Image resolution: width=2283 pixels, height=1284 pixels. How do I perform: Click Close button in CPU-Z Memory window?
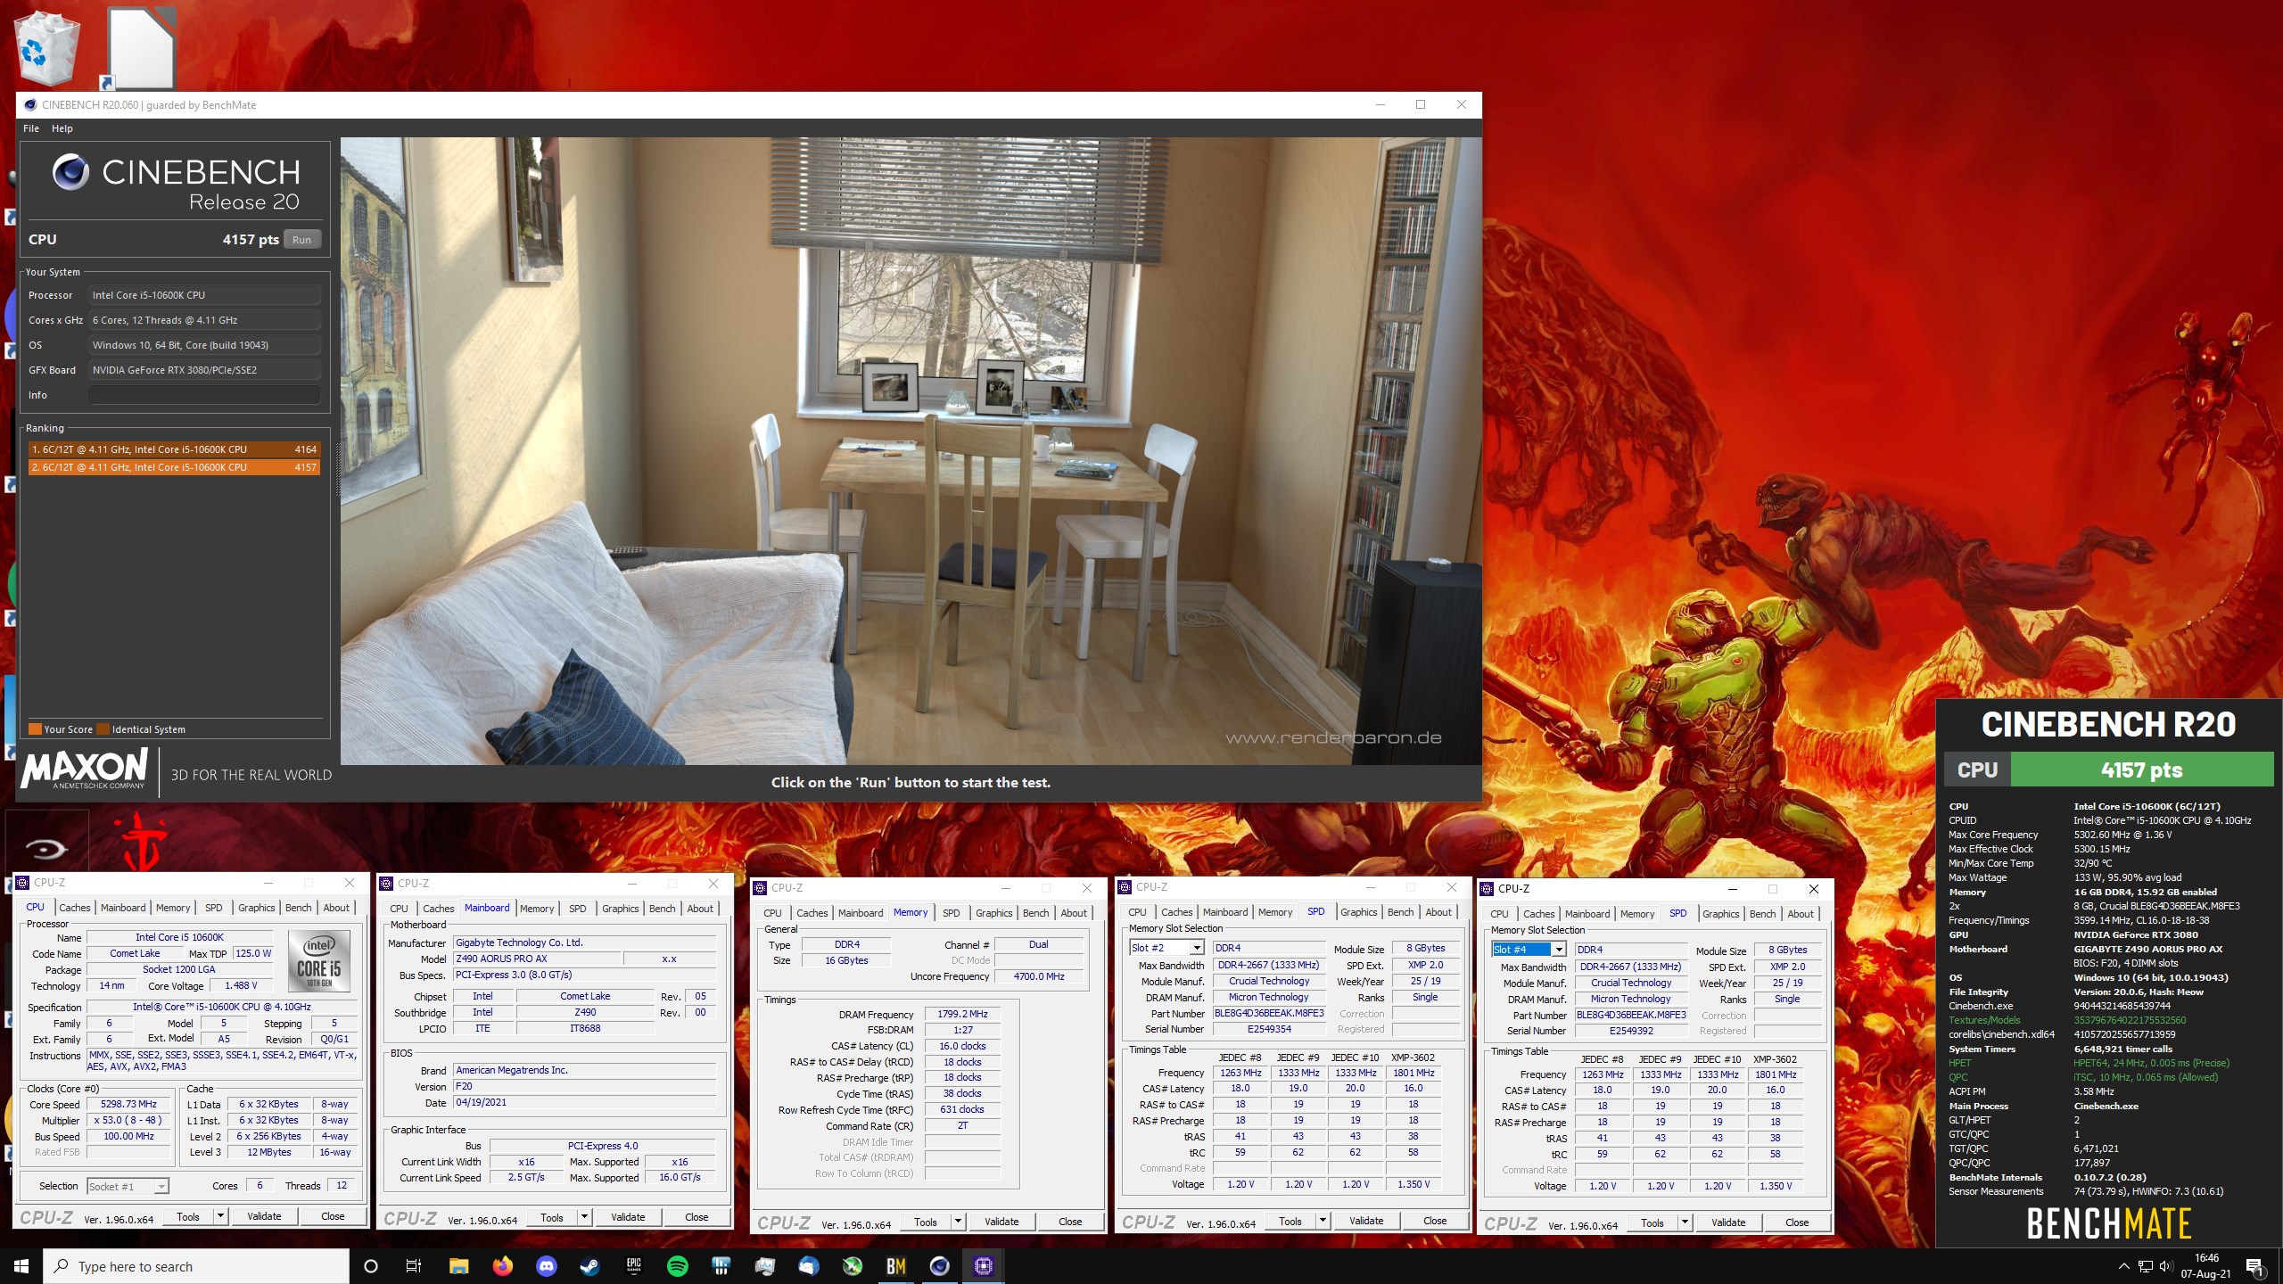tap(1070, 1222)
